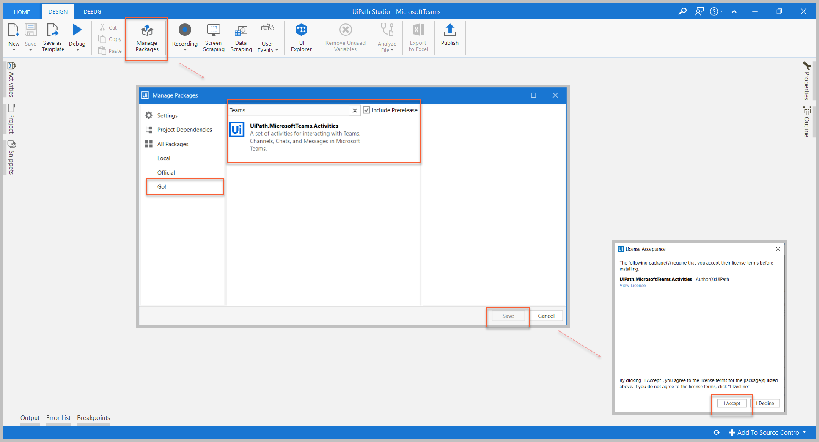This screenshot has height=442, width=819.
Task: Uncheck the Include Prerelease checkbox
Action: click(367, 110)
